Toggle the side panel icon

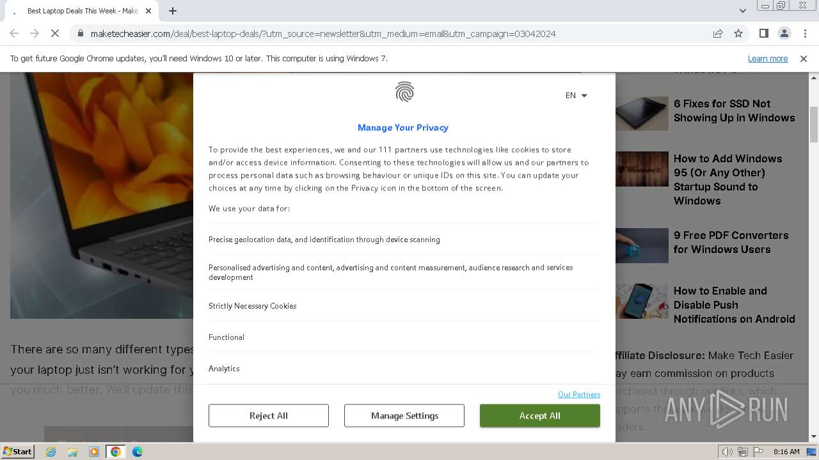click(x=763, y=33)
